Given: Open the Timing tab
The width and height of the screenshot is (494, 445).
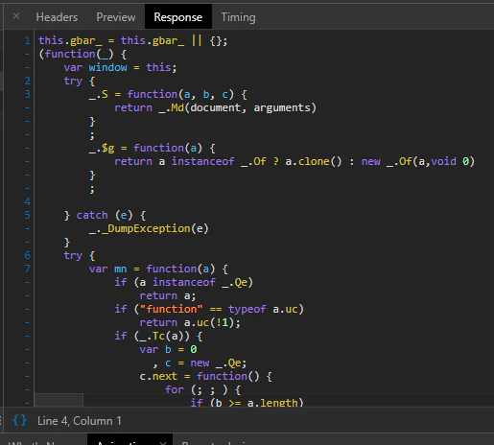Looking at the screenshot, I should point(238,17).
